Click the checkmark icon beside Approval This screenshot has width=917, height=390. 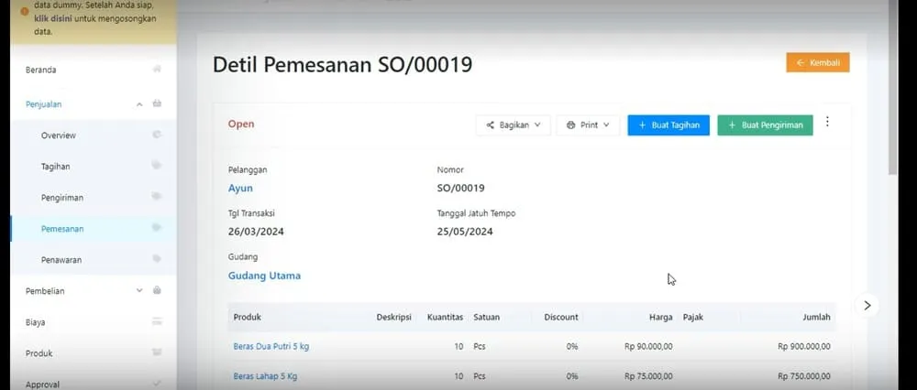pos(157,384)
